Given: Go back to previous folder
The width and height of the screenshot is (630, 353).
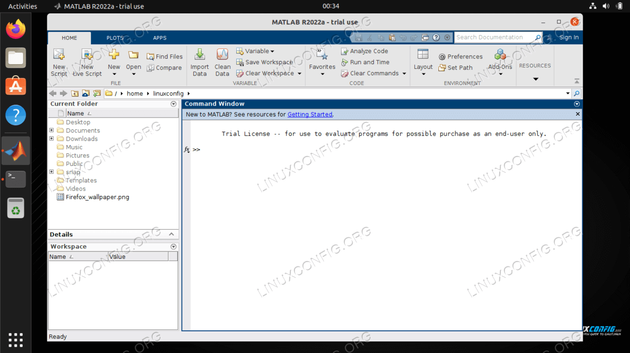Looking at the screenshot, I should [52, 94].
